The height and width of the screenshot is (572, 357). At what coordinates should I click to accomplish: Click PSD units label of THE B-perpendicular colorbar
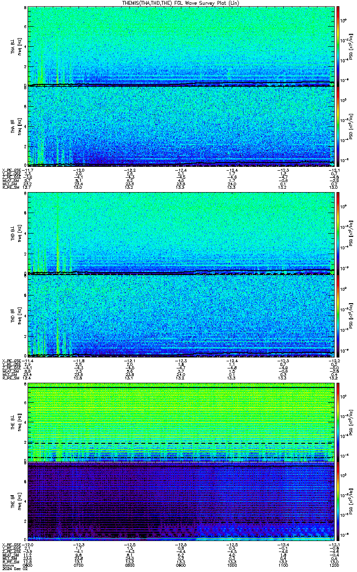tap(351, 422)
